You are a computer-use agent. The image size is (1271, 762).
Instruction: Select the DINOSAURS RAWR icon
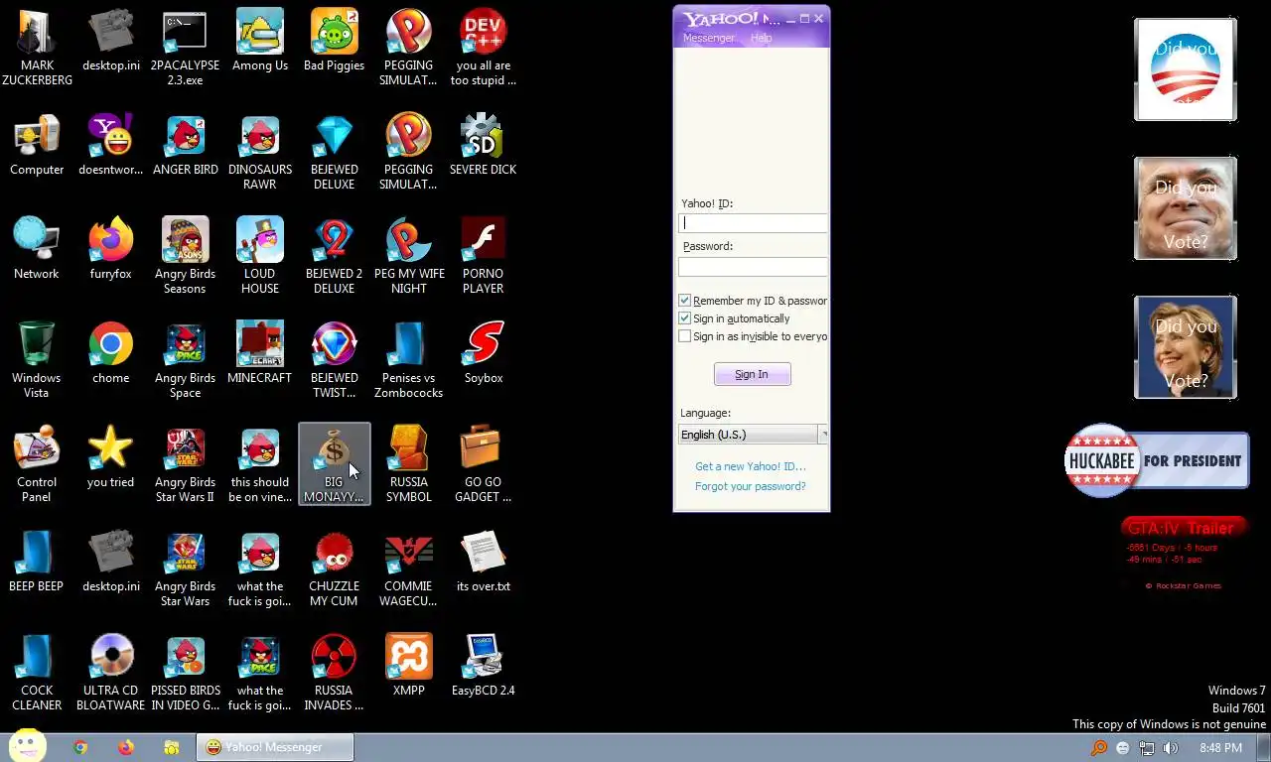tap(259, 152)
